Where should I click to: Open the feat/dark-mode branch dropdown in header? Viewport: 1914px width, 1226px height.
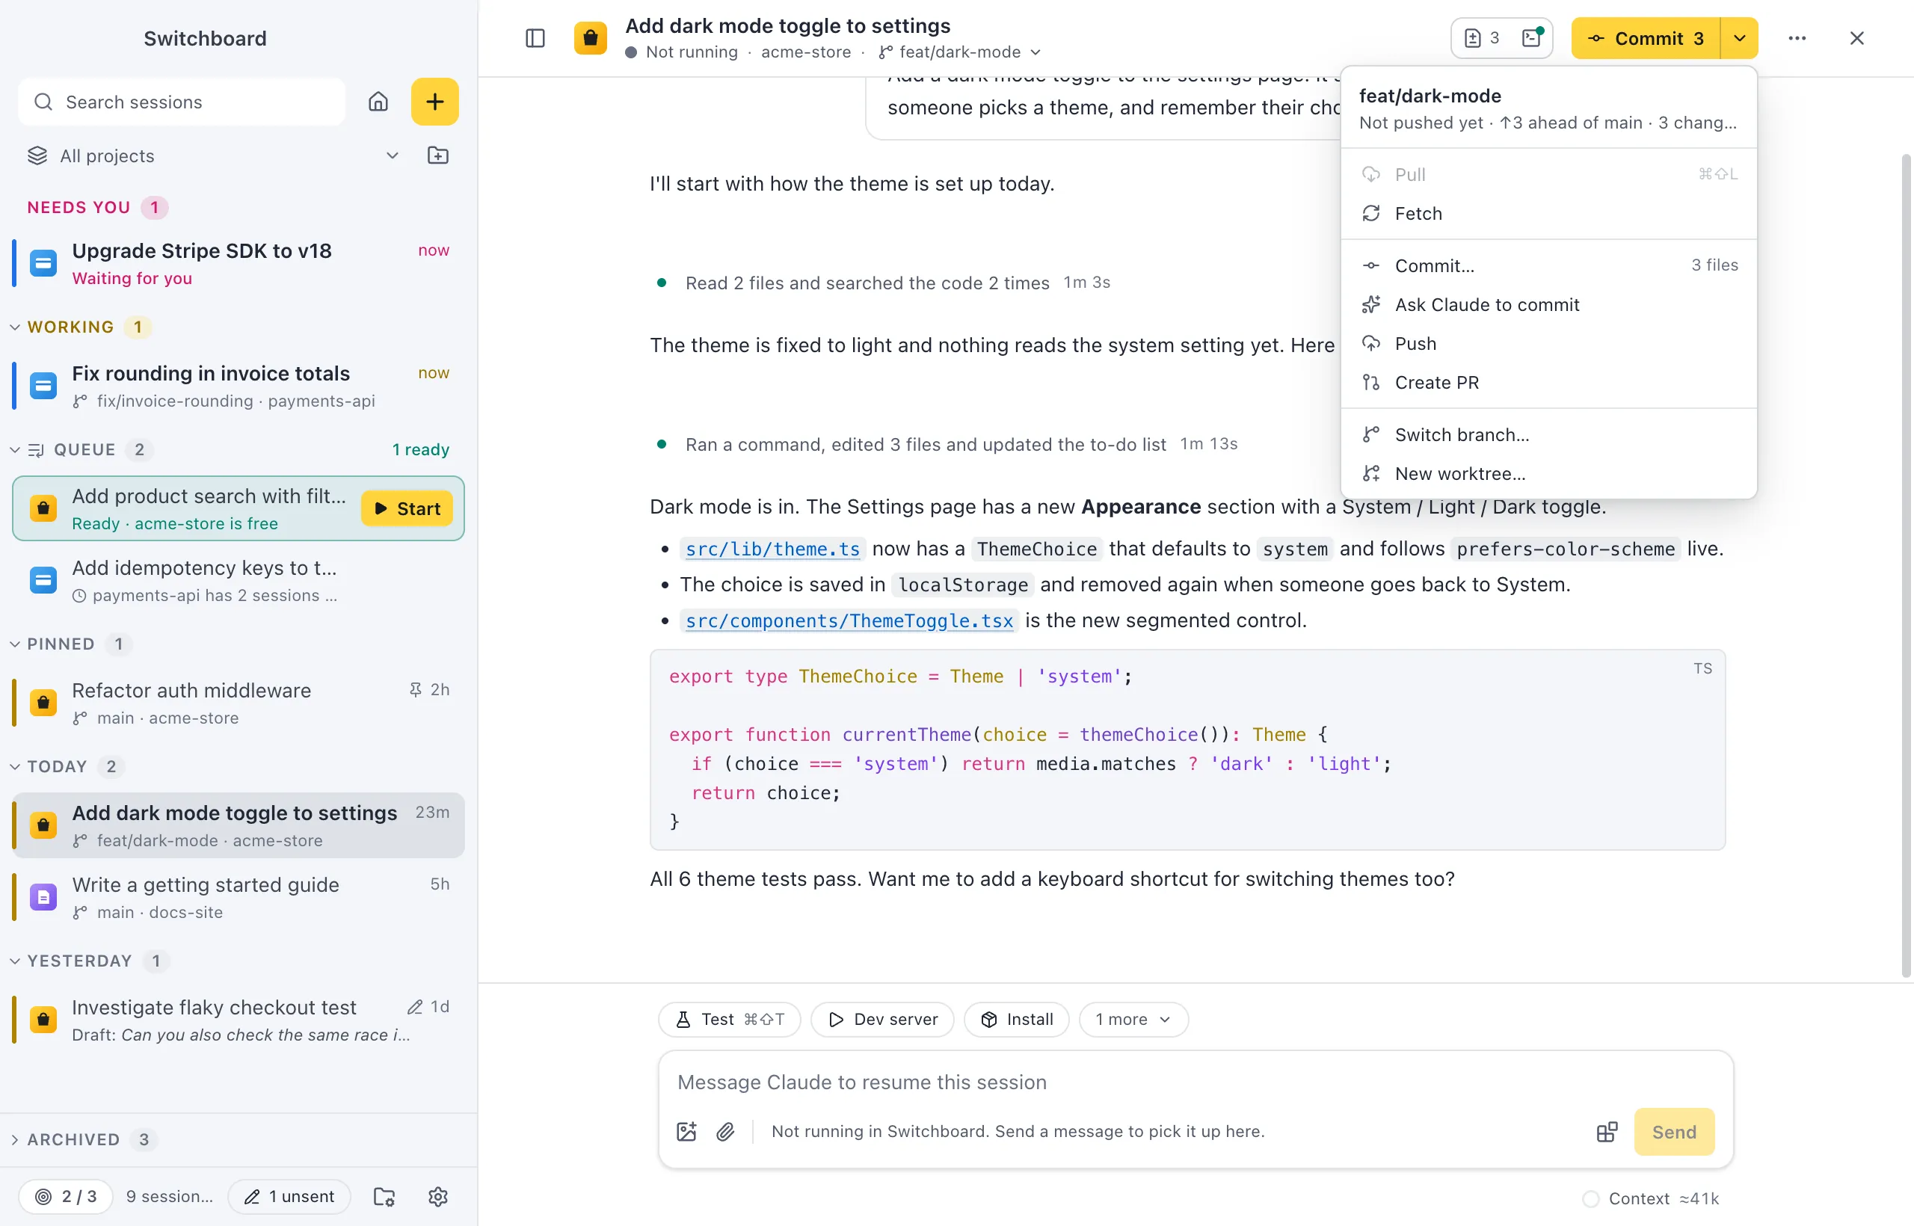coord(959,52)
